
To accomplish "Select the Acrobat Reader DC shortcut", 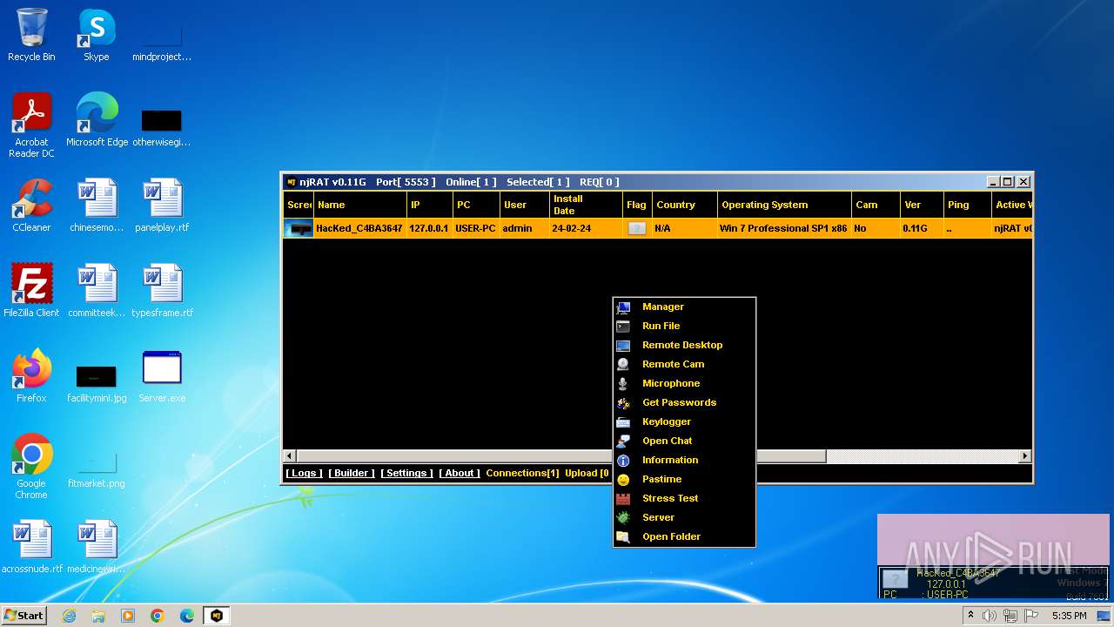I will click(31, 125).
